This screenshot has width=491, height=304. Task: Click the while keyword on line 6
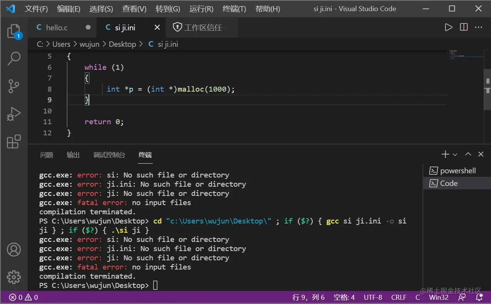(x=96, y=67)
